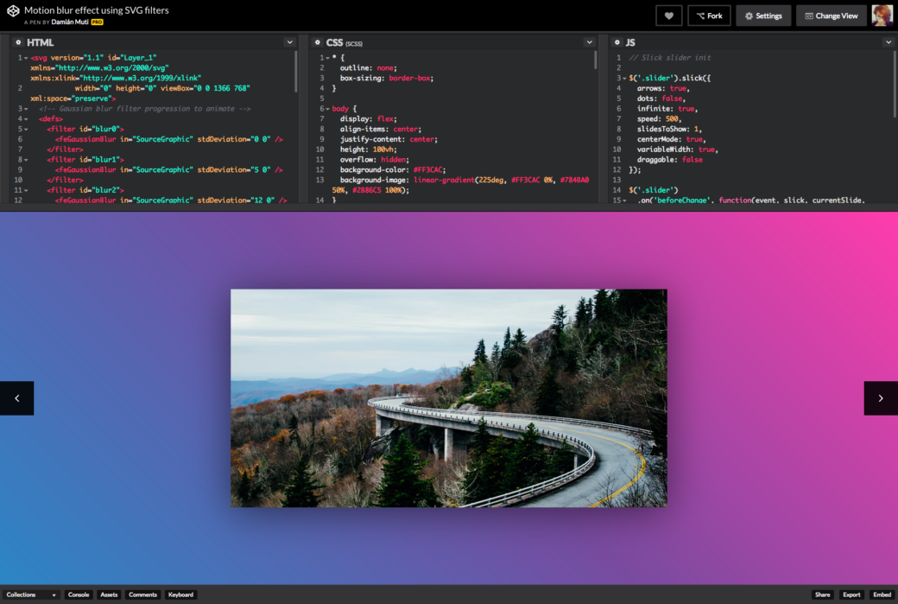Open Damián Muti author profile link
Viewport: 898px width, 604px height.
tap(71, 22)
